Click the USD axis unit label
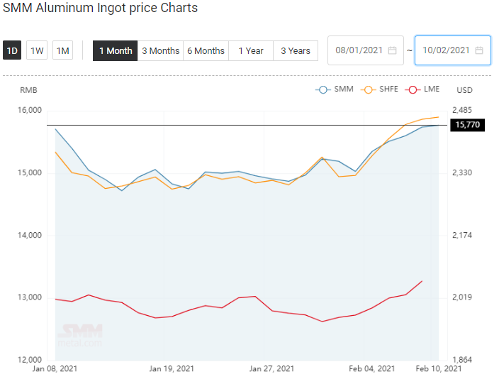The height and width of the screenshot is (379, 499). point(465,90)
